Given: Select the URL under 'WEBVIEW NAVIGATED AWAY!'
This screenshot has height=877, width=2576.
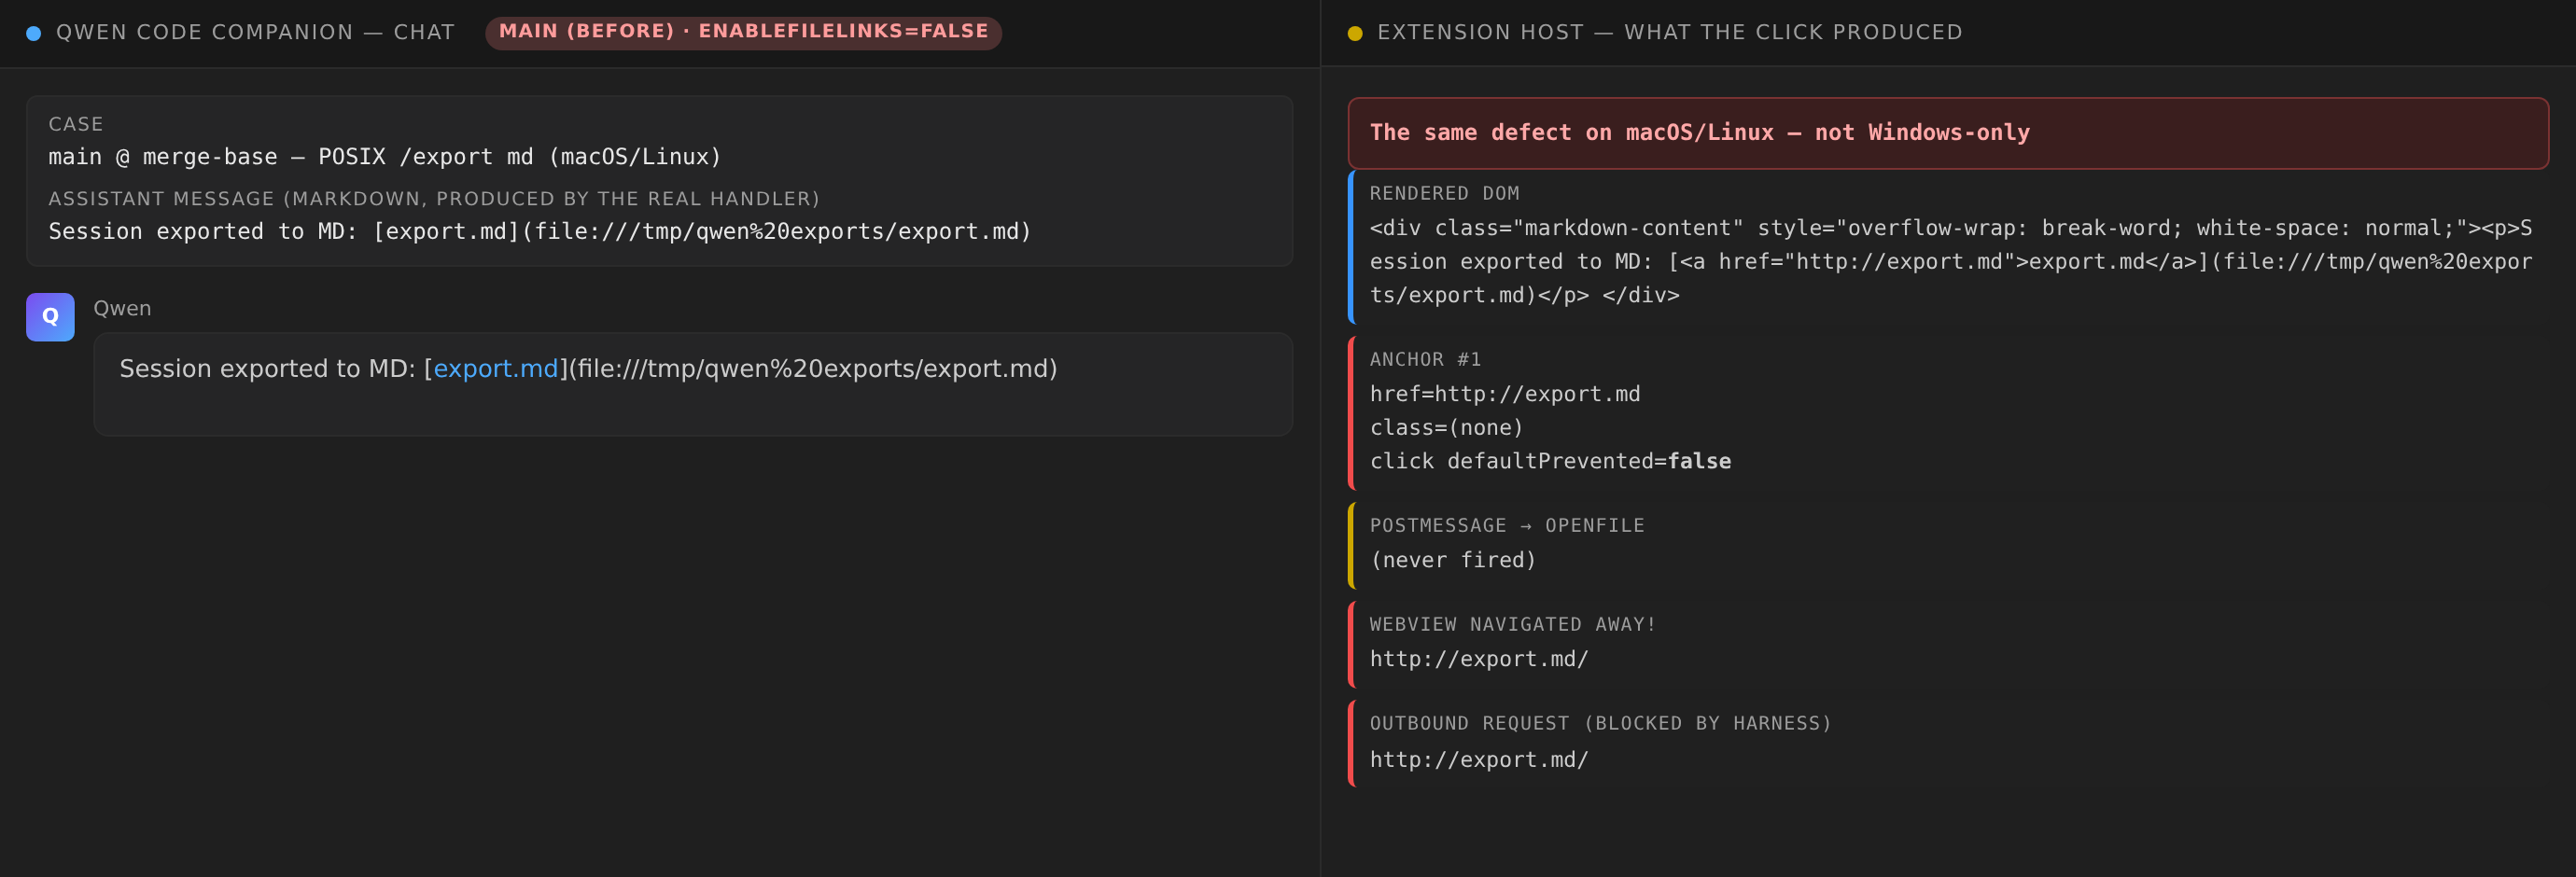Looking at the screenshot, I should 1478,659.
